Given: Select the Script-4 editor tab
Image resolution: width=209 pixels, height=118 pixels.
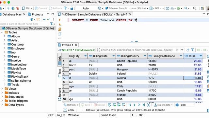Looking at the screenshot, I should tap(95, 14).
